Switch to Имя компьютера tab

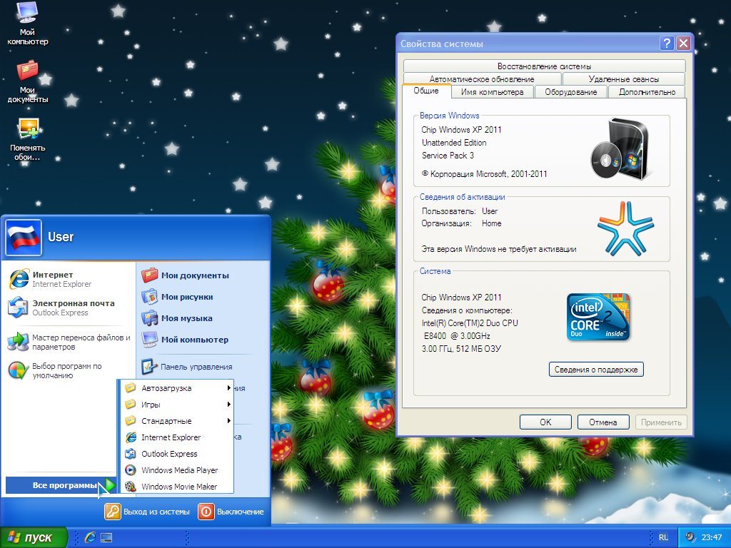(x=493, y=92)
